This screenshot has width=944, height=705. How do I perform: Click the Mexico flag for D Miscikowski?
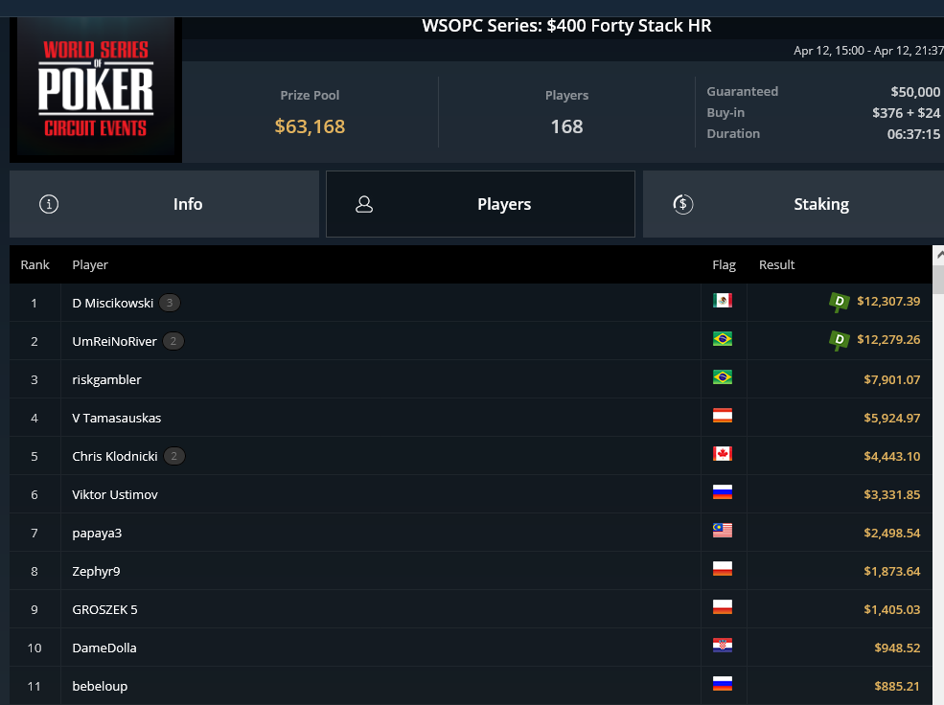click(723, 300)
